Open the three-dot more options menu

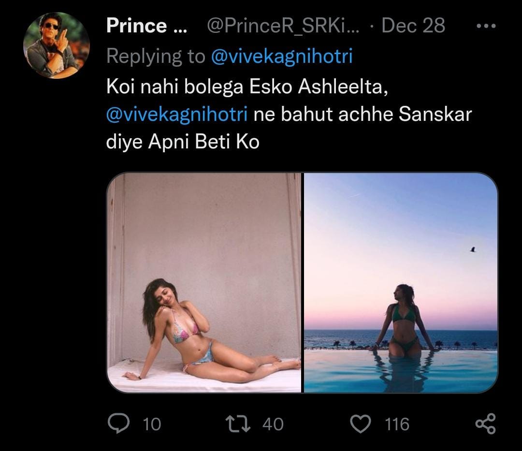[485, 26]
